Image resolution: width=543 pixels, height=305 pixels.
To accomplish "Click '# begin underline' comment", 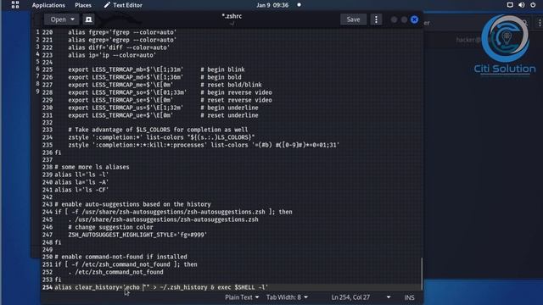I will [229, 108].
